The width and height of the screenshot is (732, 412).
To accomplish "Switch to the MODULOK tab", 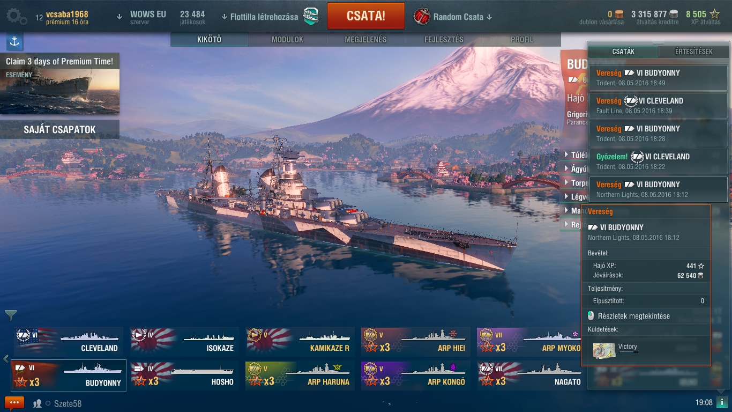I will 287,40.
